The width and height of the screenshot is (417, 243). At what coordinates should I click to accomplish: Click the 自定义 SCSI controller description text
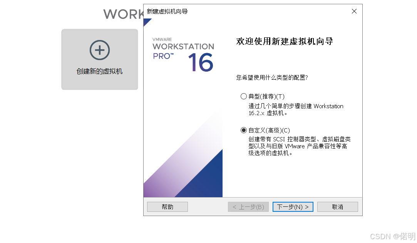pyautogui.click(x=300, y=146)
